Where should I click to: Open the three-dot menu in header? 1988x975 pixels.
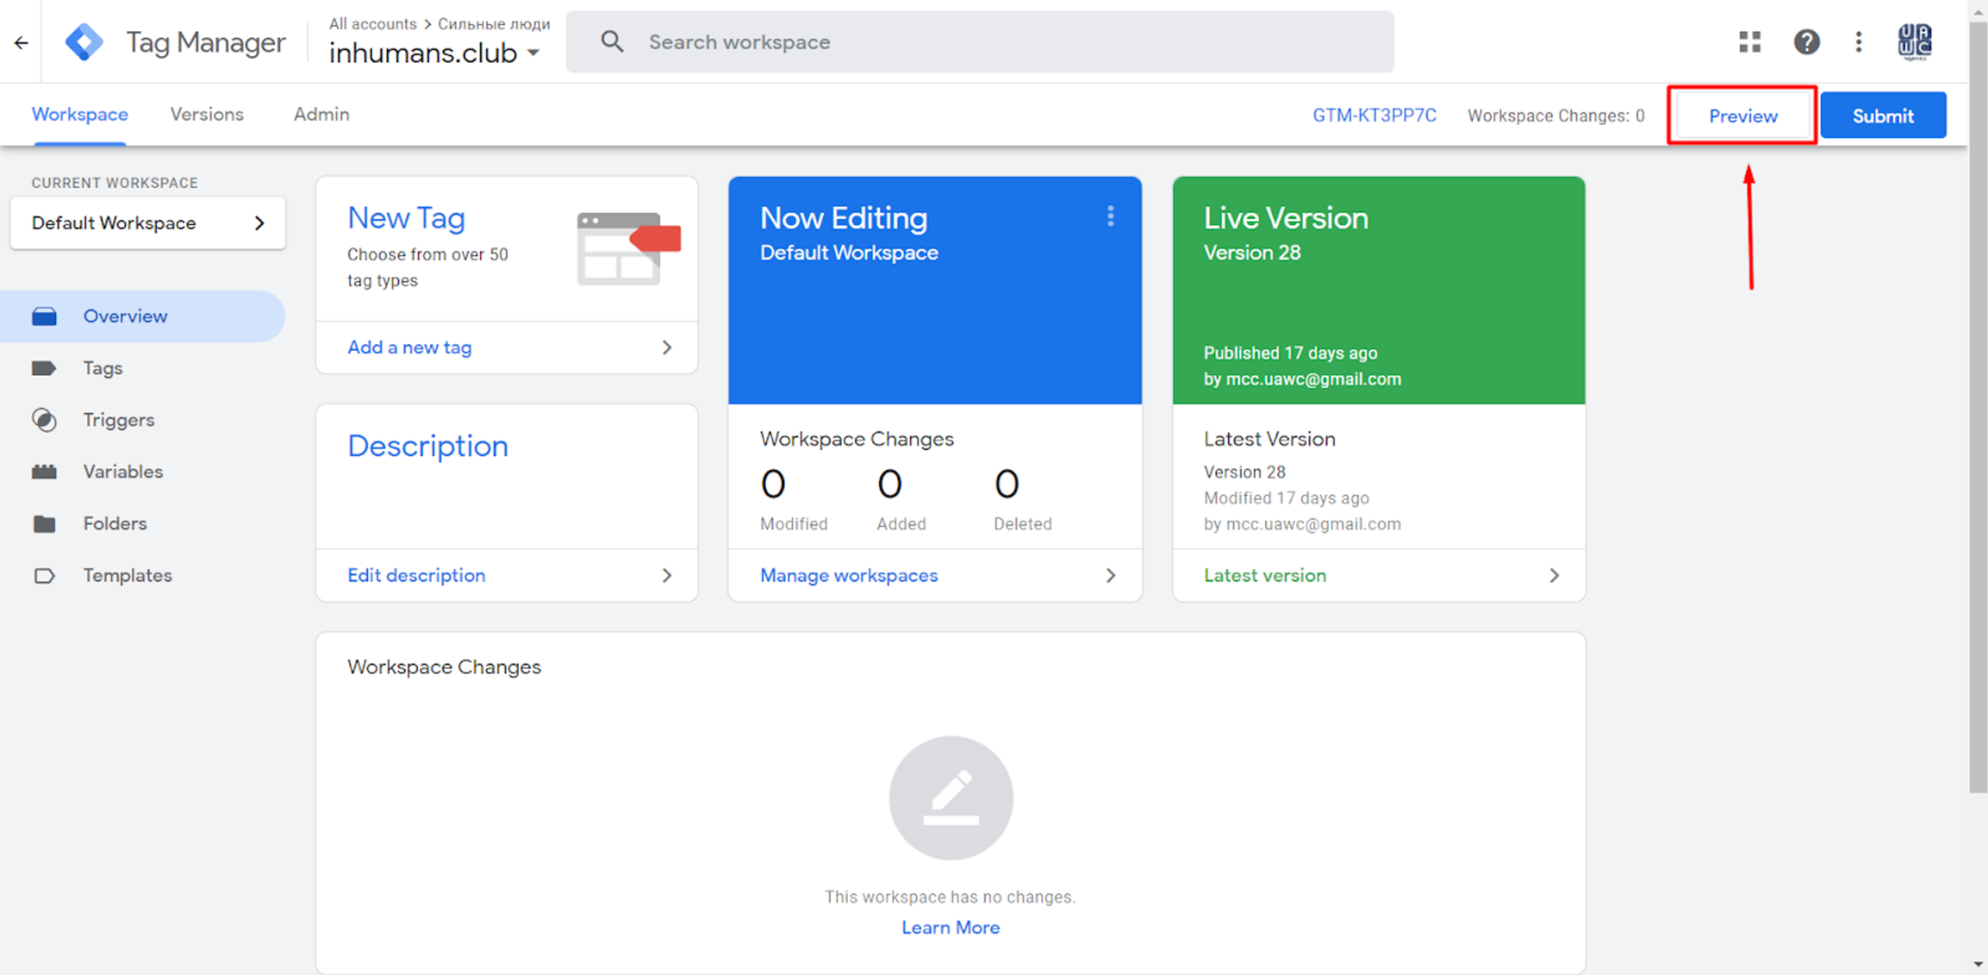[x=1858, y=42]
